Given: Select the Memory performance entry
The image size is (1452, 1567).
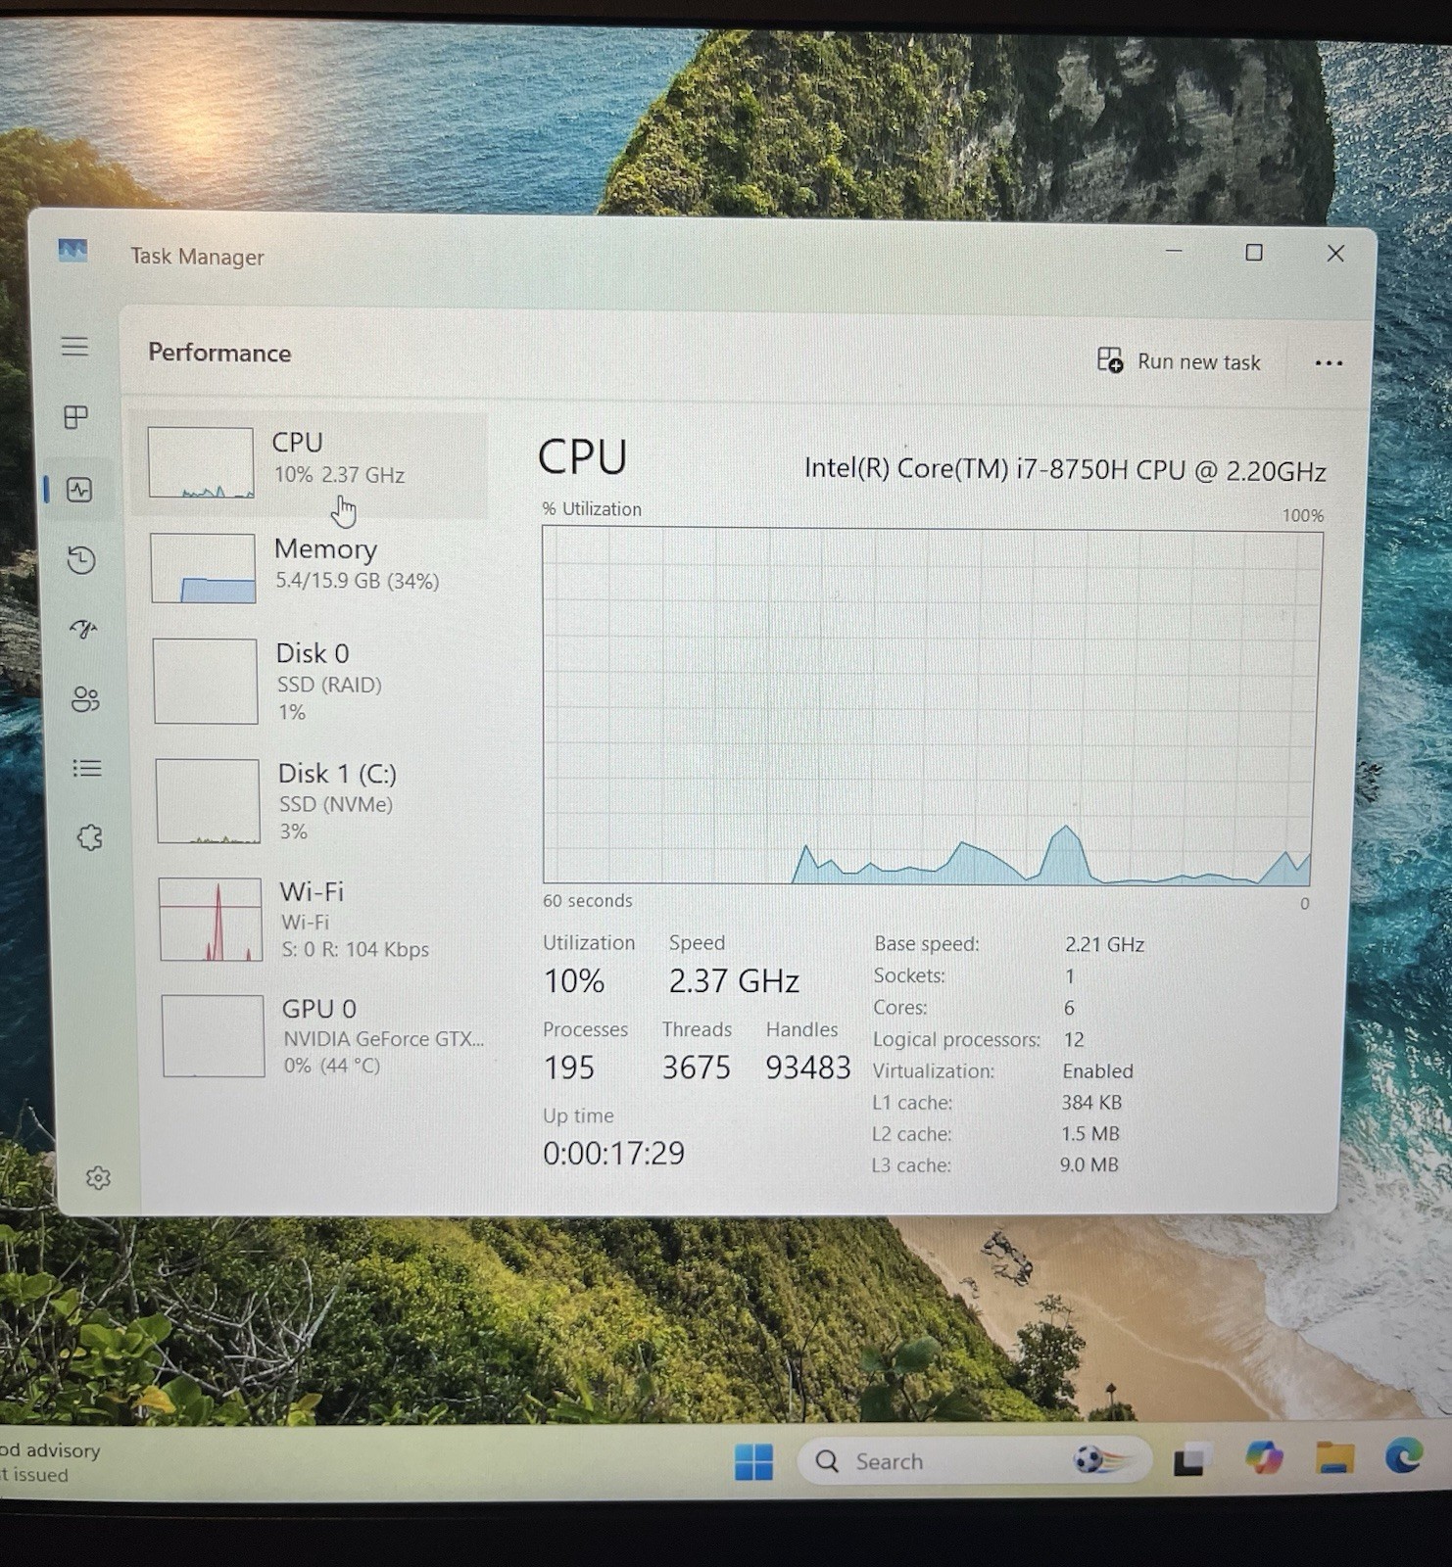Looking at the screenshot, I should tap(312, 567).
